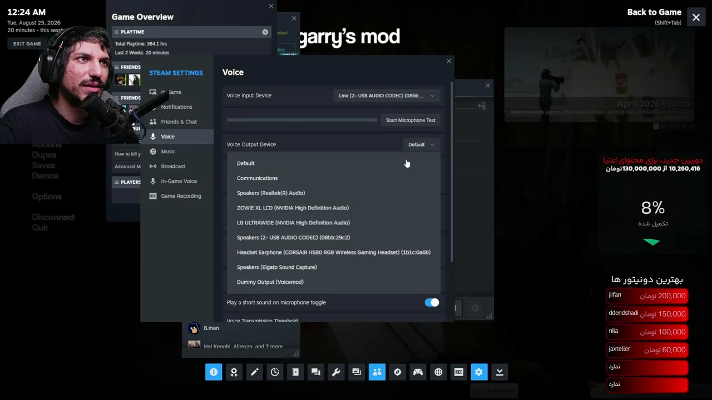The height and width of the screenshot is (400, 712).
Task: Click the microphone level meter bar
Action: pyautogui.click(x=302, y=120)
